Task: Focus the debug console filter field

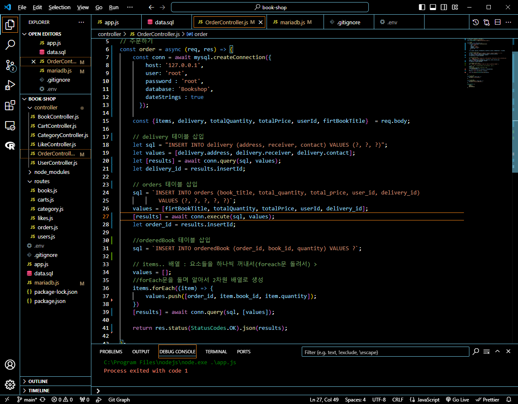Action: click(x=385, y=352)
